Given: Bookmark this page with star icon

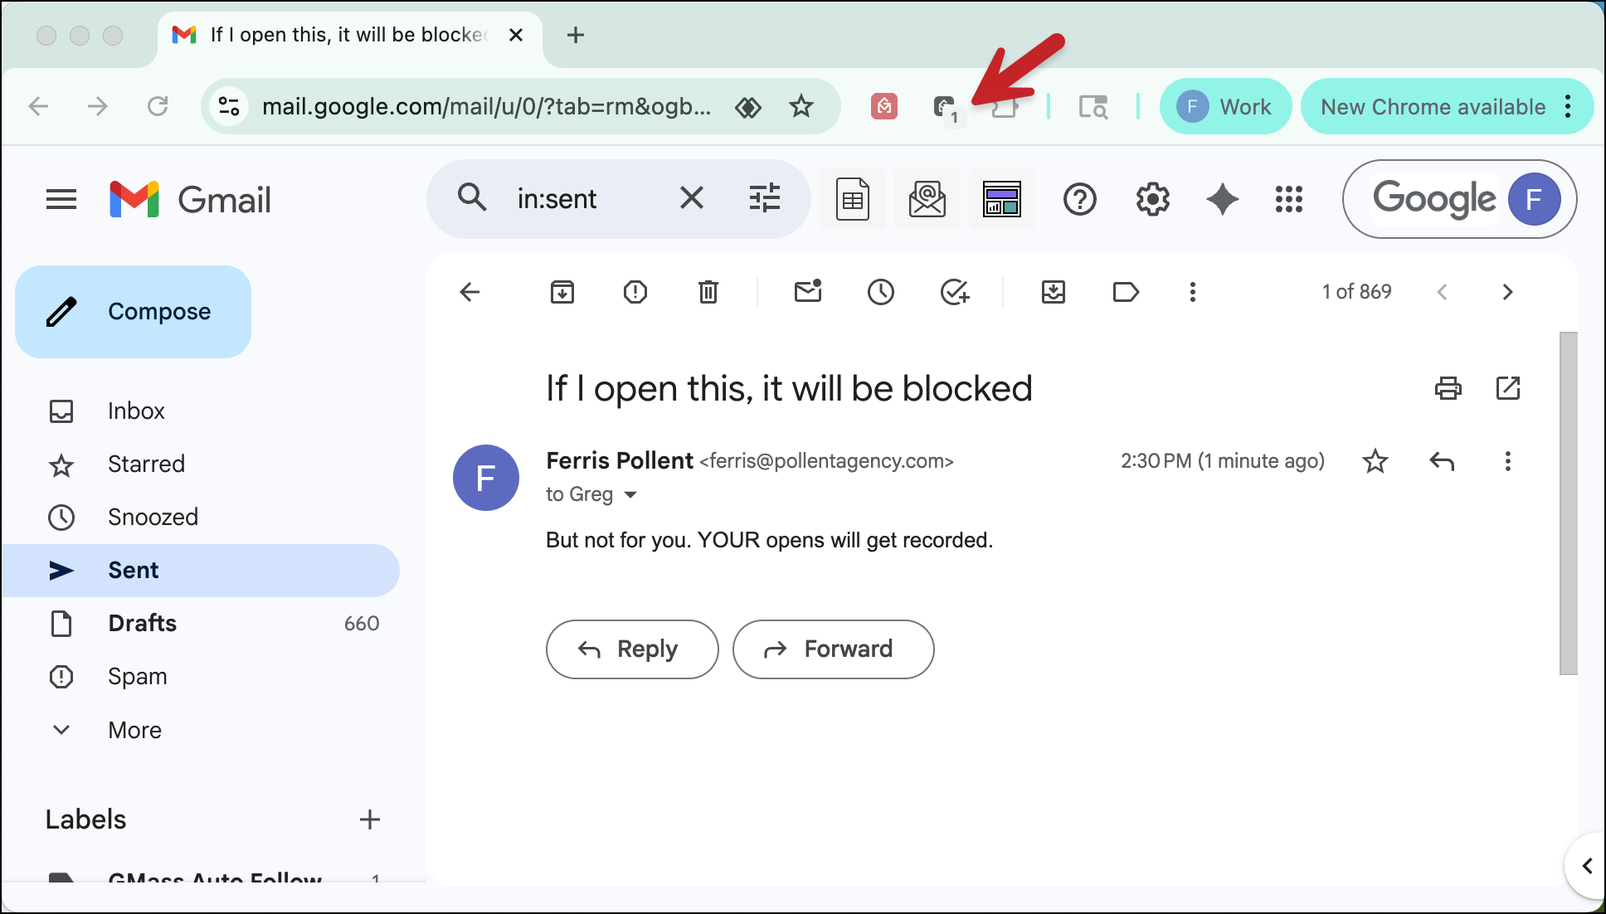Looking at the screenshot, I should [801, 106].
